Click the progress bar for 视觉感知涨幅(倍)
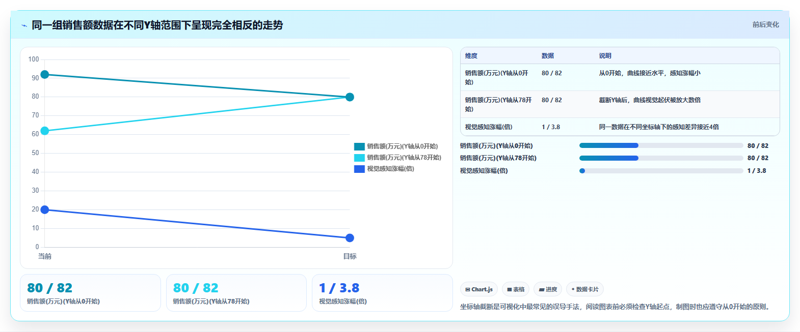This screenshot has width=800, height=332. pyautogui.click(x=661, y=171)
